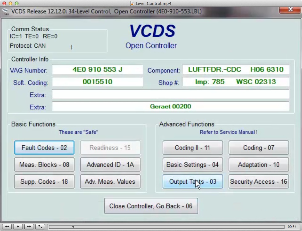Click the fast-forward playback button
302x231 pixels.
[x=29, y=227]
